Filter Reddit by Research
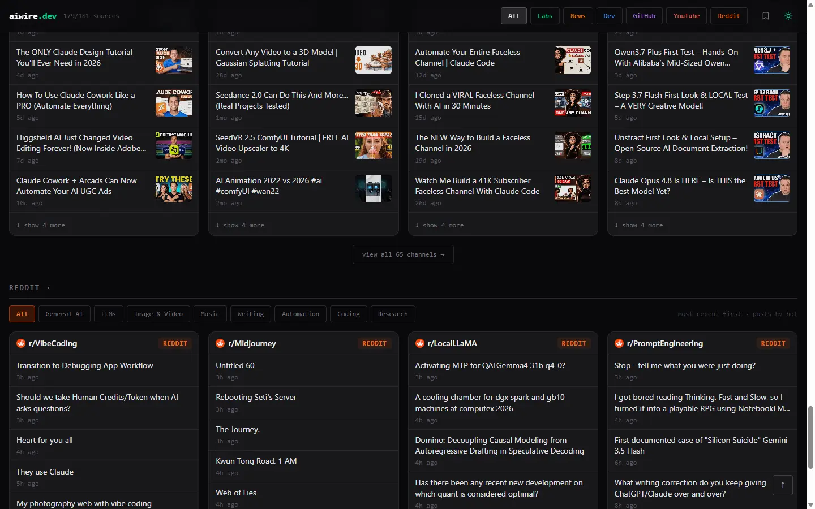The height and width of the screenshot is (509, 815). (393, 314)
